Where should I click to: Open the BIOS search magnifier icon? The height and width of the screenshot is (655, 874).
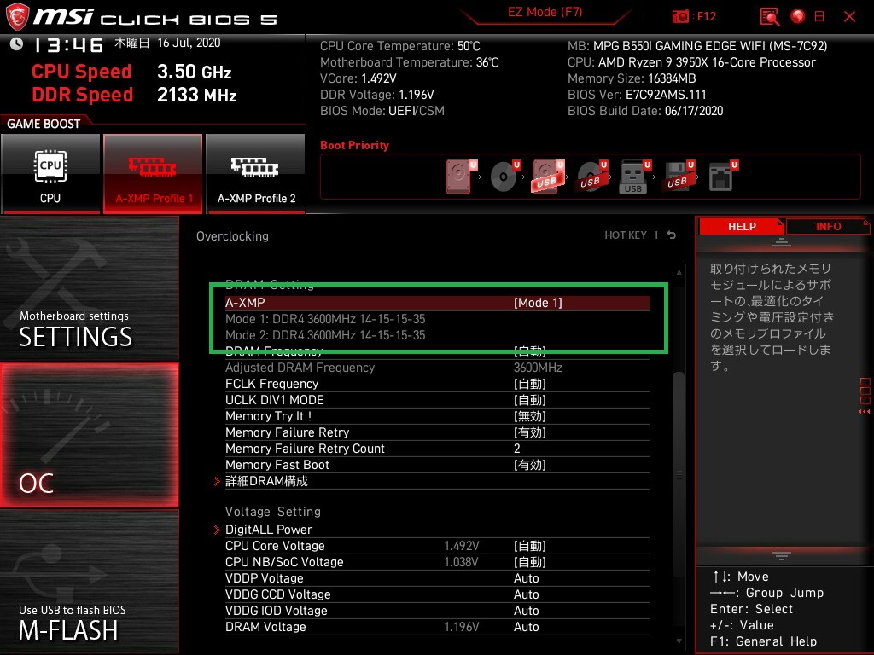pyautogui.click(x=770, y=17)
